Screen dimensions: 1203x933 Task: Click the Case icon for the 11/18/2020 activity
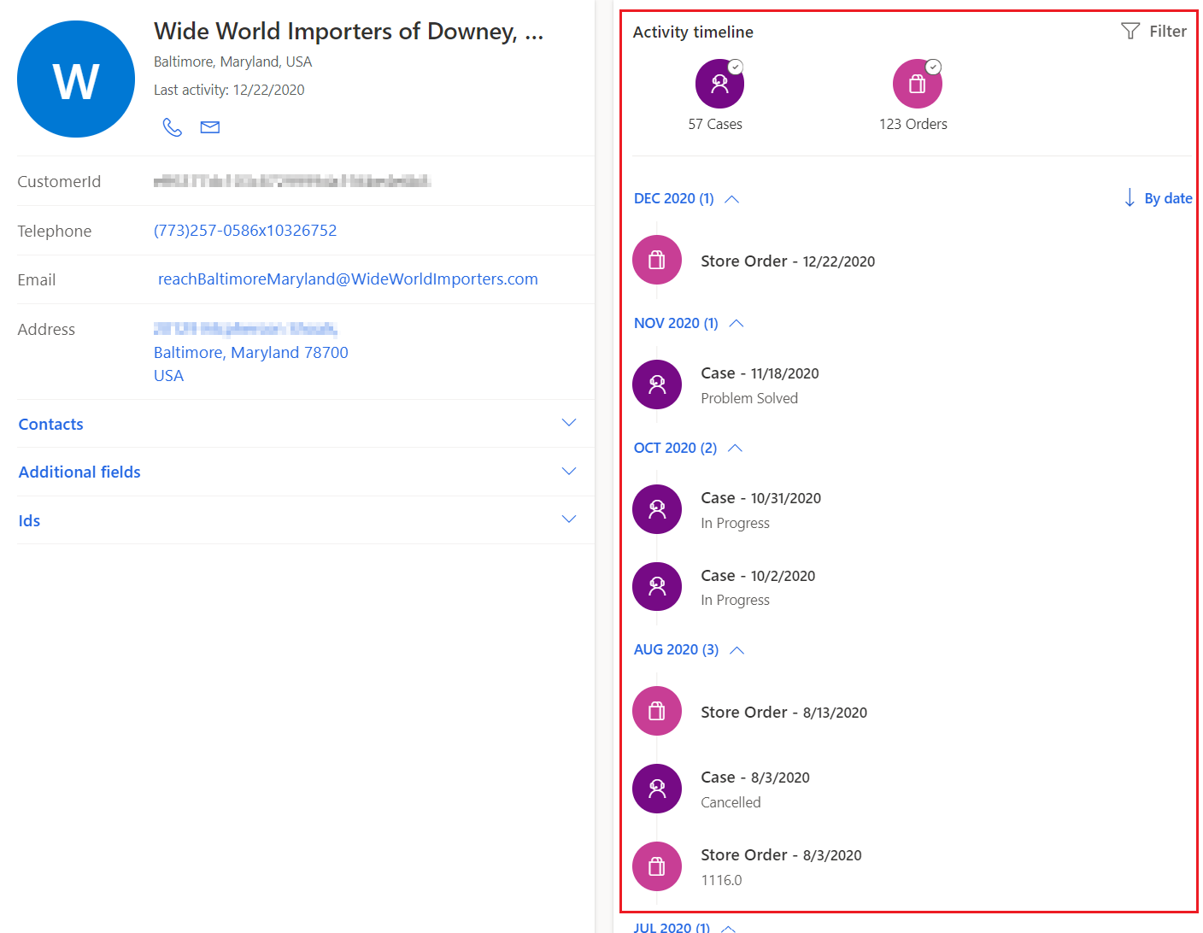(656, 384)
